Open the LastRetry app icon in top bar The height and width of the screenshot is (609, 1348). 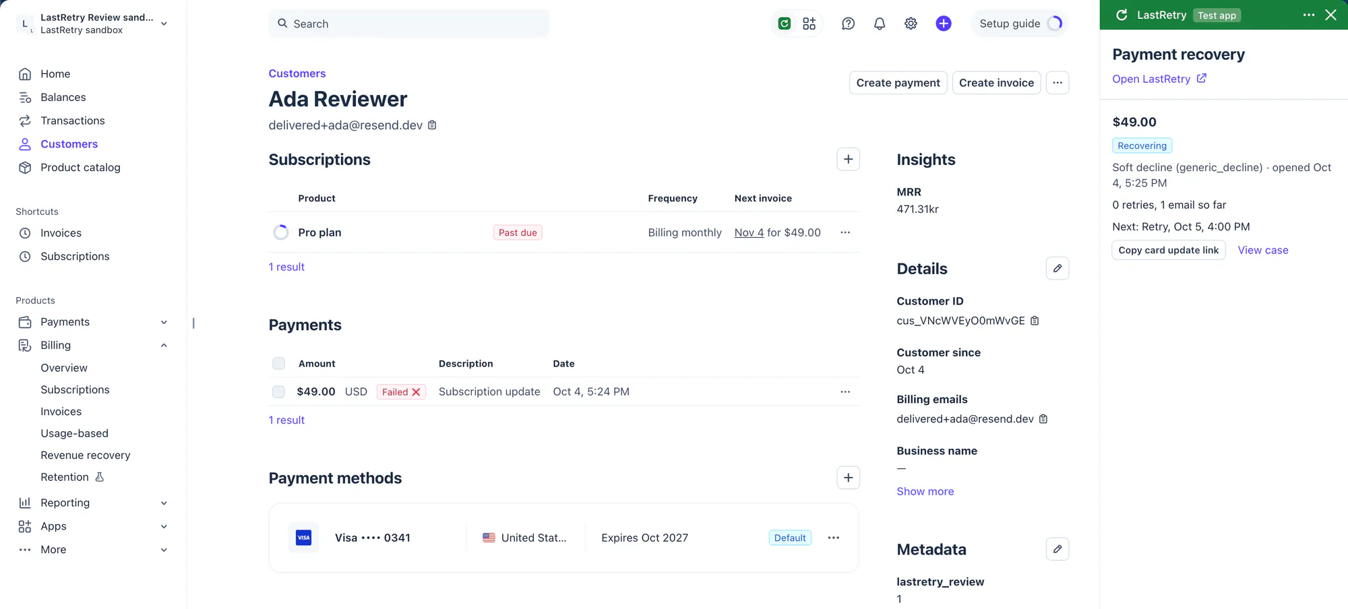click(x=784, y=24)
